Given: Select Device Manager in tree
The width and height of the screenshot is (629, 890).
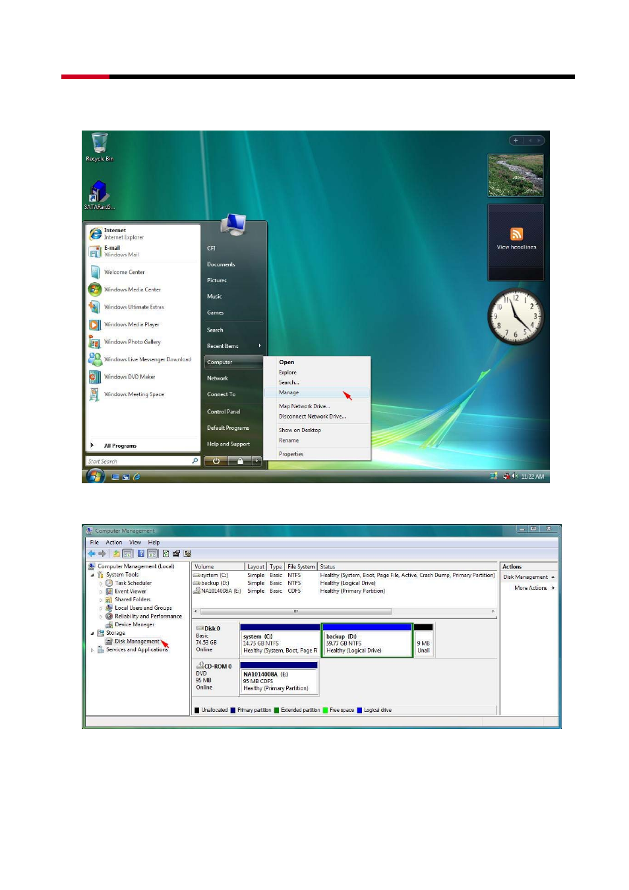Looking at the screenshot, I should click(135, 624).
